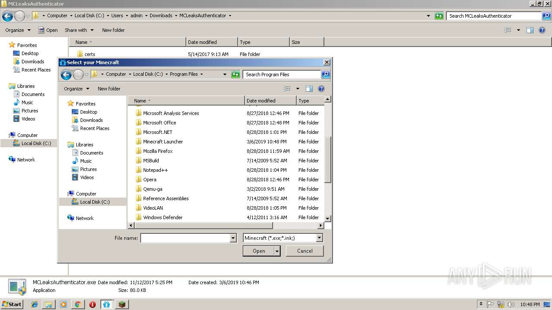Click scroll down arrow in dialog list

327,219
